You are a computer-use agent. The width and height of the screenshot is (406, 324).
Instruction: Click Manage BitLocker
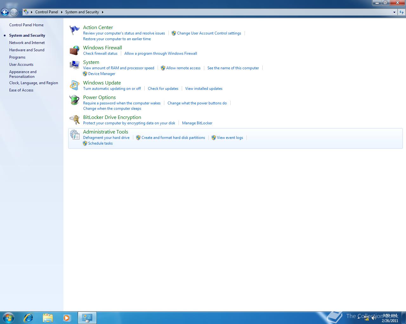coord(197,123)
